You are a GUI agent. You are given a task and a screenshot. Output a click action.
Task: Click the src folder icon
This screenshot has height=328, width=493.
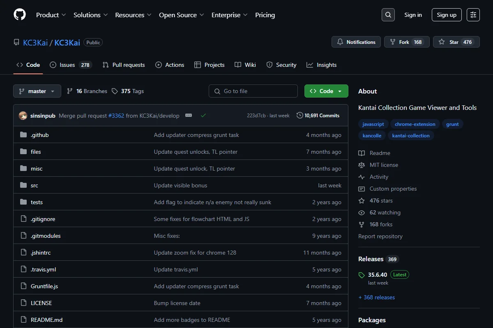click(x=23, y=185)
